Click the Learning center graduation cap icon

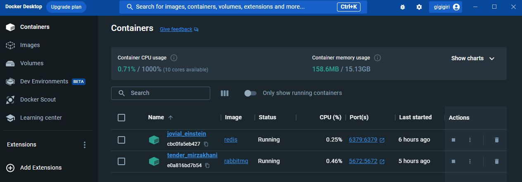(x=10, y=118)
